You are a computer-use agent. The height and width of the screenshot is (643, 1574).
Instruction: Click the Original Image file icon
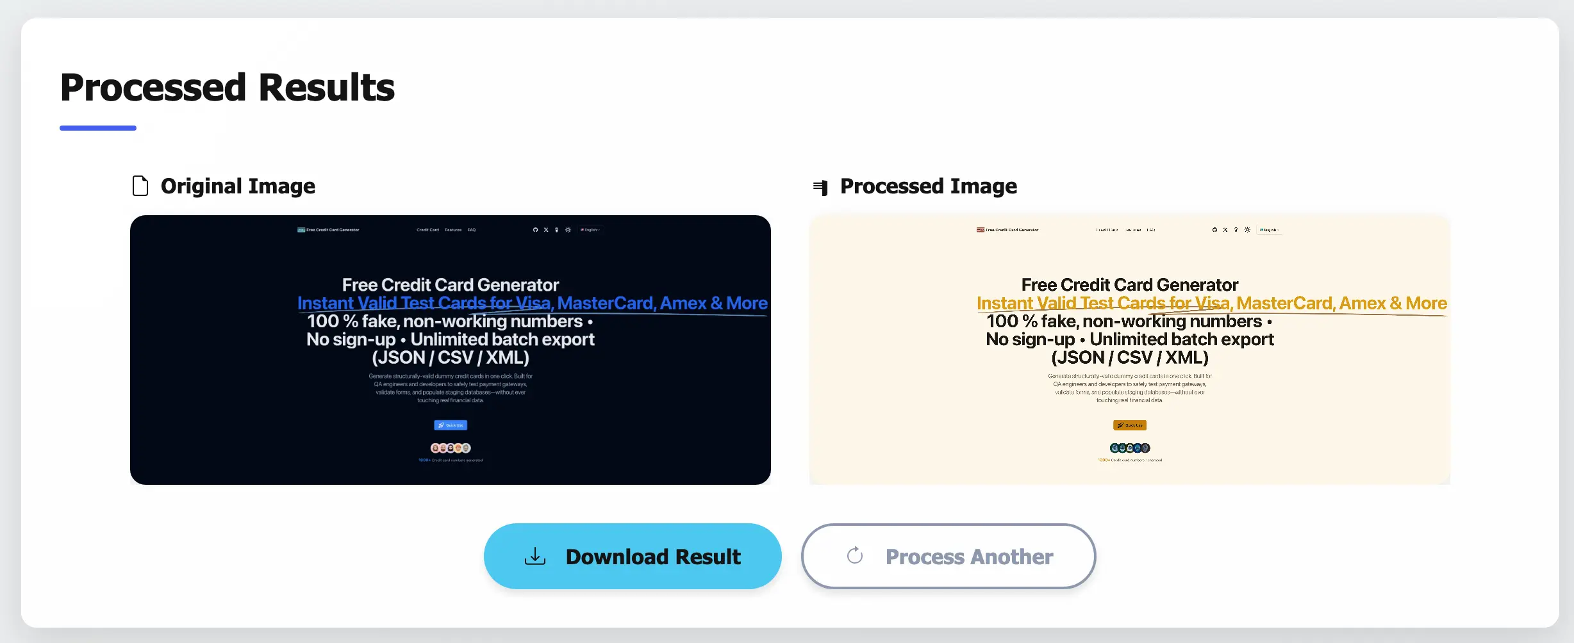(140, 186)
